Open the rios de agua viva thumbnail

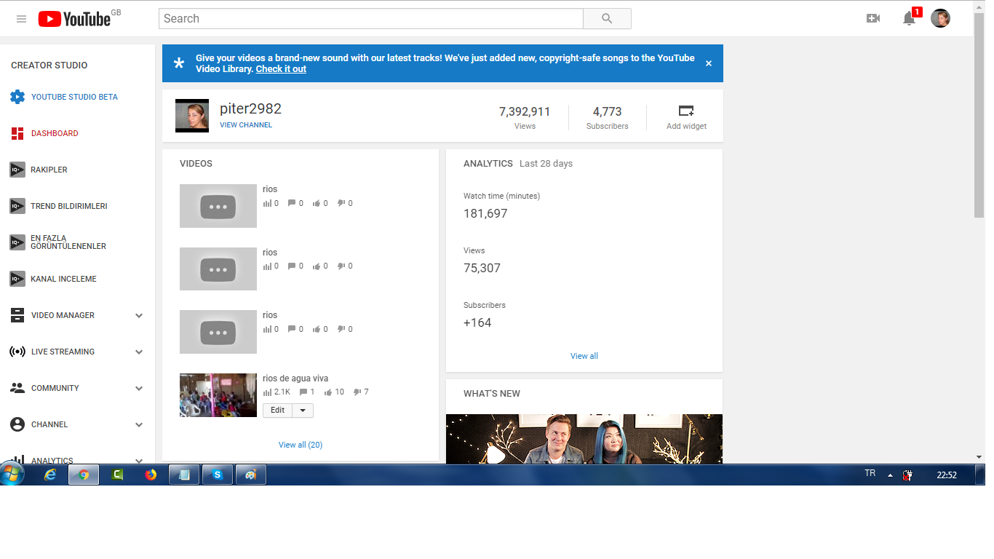[x=218, y=395]
